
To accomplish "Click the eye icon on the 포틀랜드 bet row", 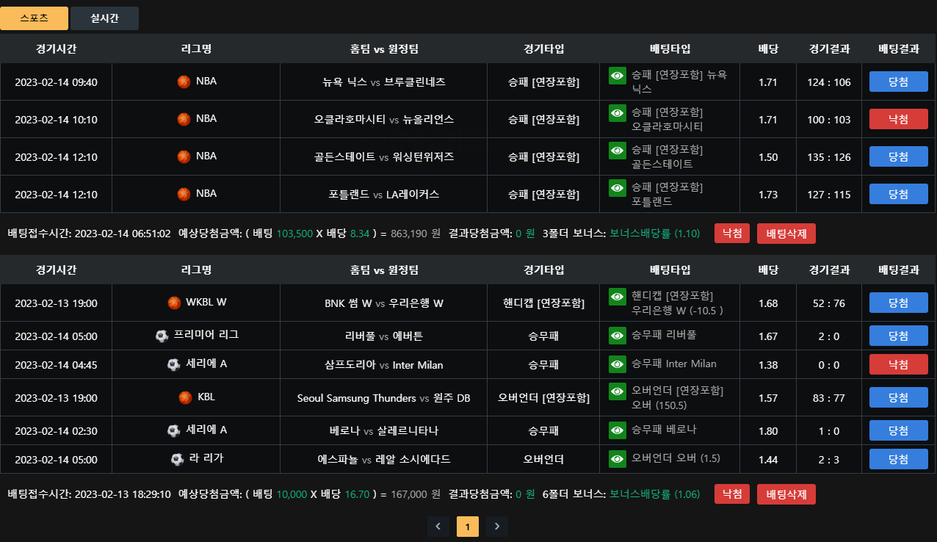I will click(618, 188).
